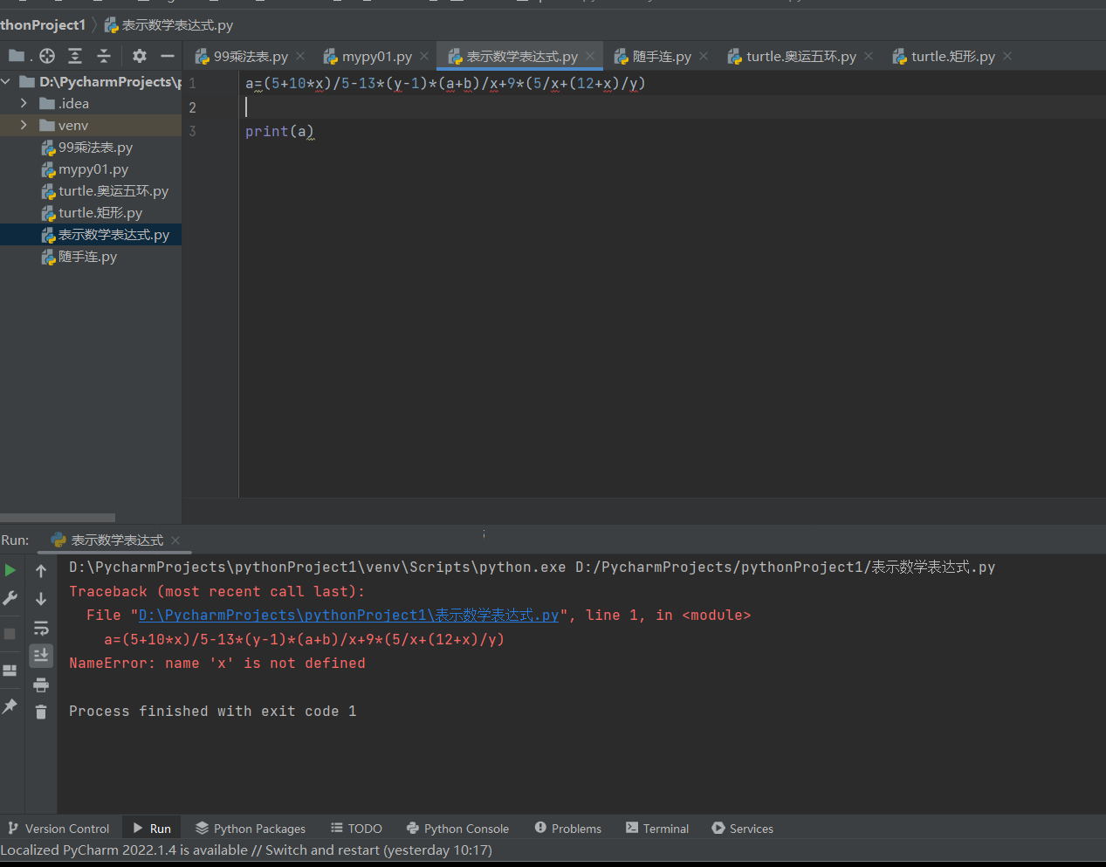Screen dimensions: 1106x867
Task: Select opened file in project tree
Action: pos(47,56)
